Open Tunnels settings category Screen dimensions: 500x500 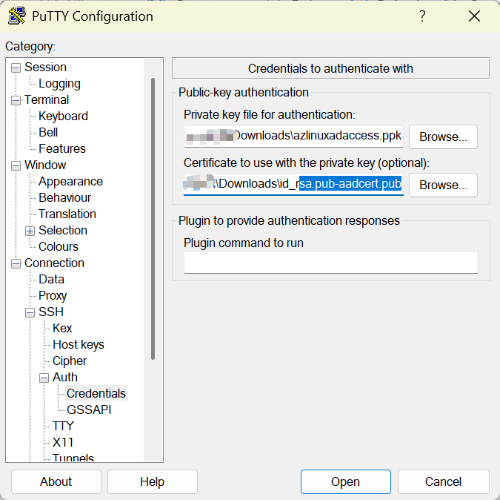click(73, 458)
